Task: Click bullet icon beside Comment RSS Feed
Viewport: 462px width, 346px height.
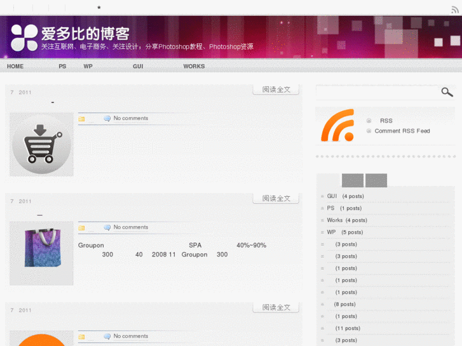Action: tap(369, 131)
